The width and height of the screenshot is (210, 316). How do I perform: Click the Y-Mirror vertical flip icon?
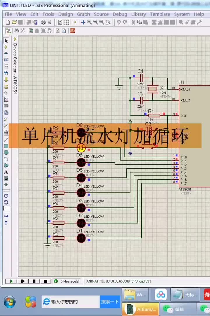coord(6,223)
